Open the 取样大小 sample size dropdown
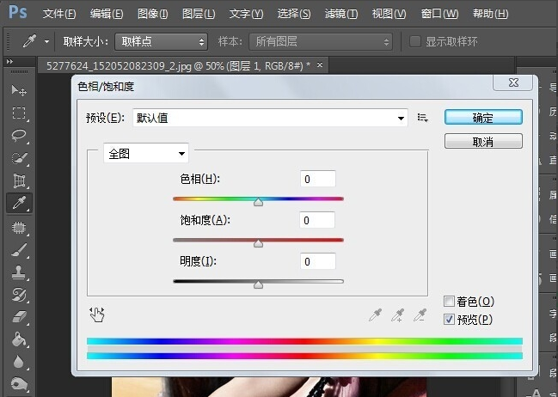558x397 pixels. click(162, 42)
